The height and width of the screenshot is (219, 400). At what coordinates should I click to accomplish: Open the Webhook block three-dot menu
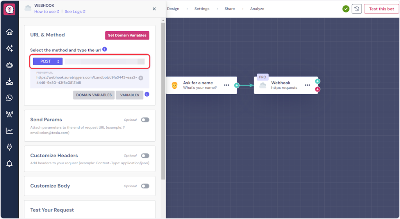(x=307, y=85)
